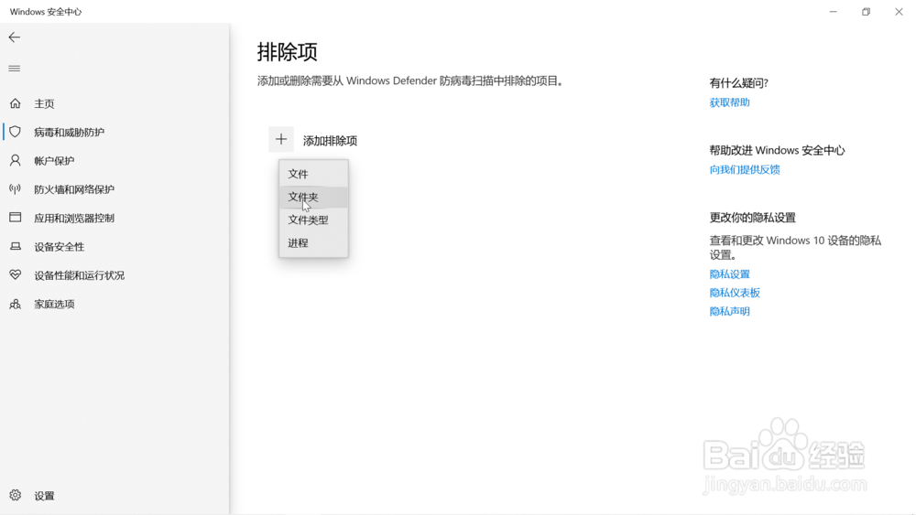Screen dimensions: 916x515
Task: Select 文件类型 from the exclusion menu
Action: click(x=313, y=220)
